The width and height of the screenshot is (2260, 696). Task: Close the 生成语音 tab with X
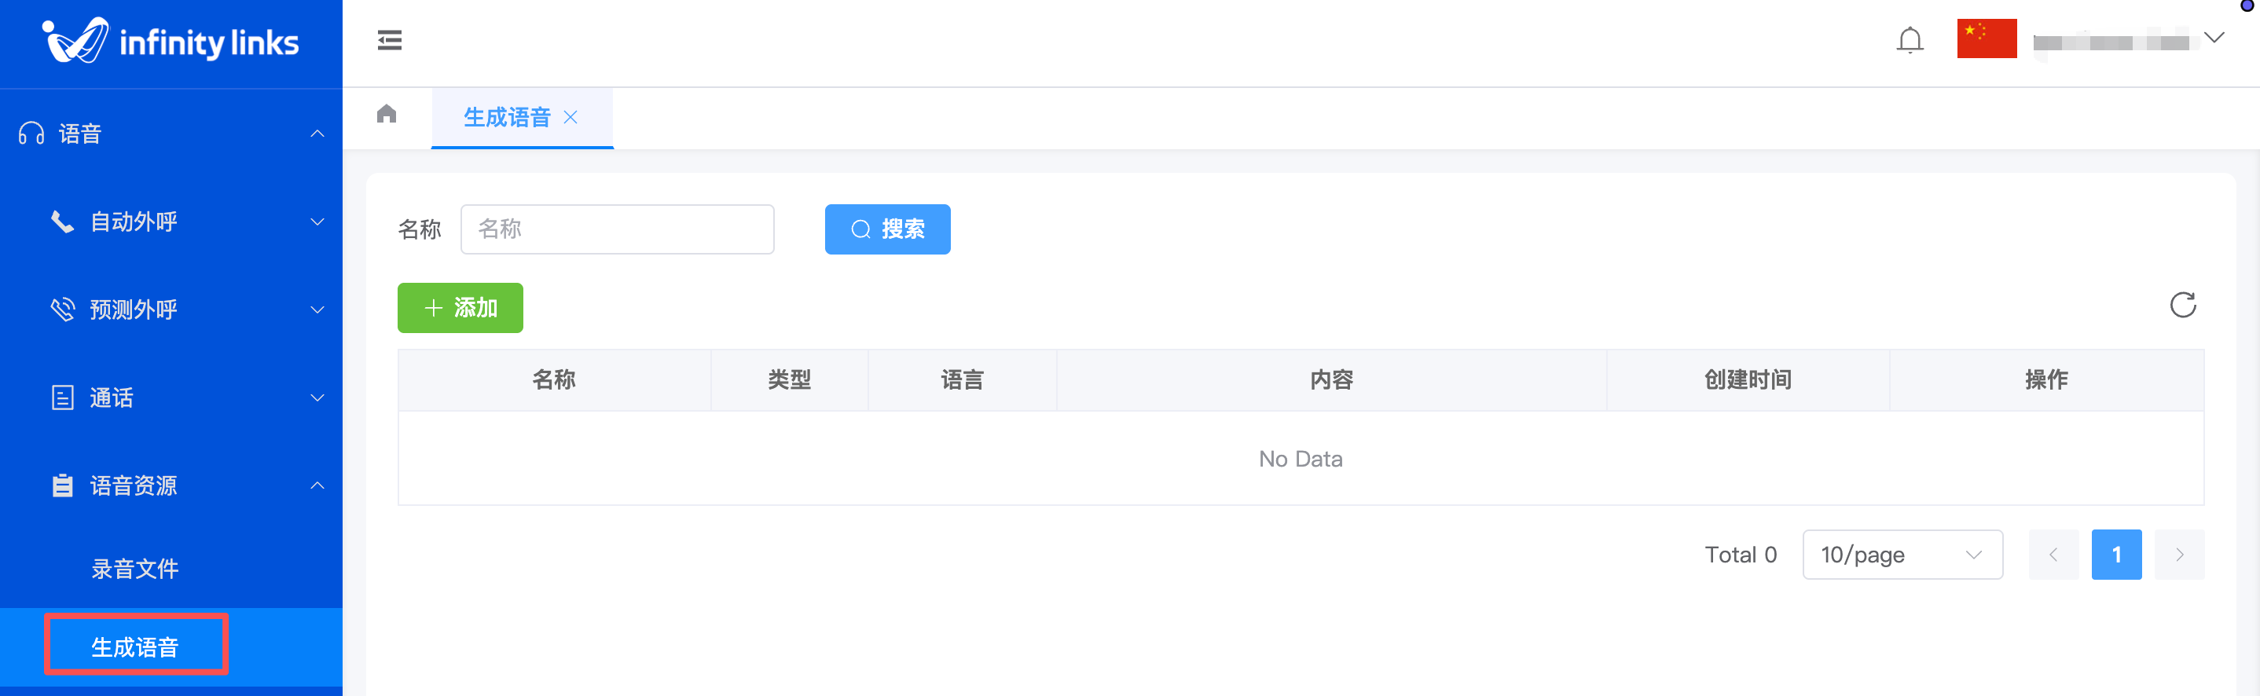pos(571,118)
